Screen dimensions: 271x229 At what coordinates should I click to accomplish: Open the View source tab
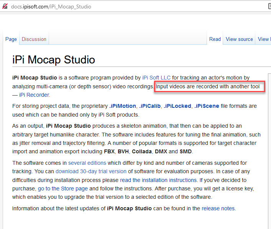pos(239,39)
